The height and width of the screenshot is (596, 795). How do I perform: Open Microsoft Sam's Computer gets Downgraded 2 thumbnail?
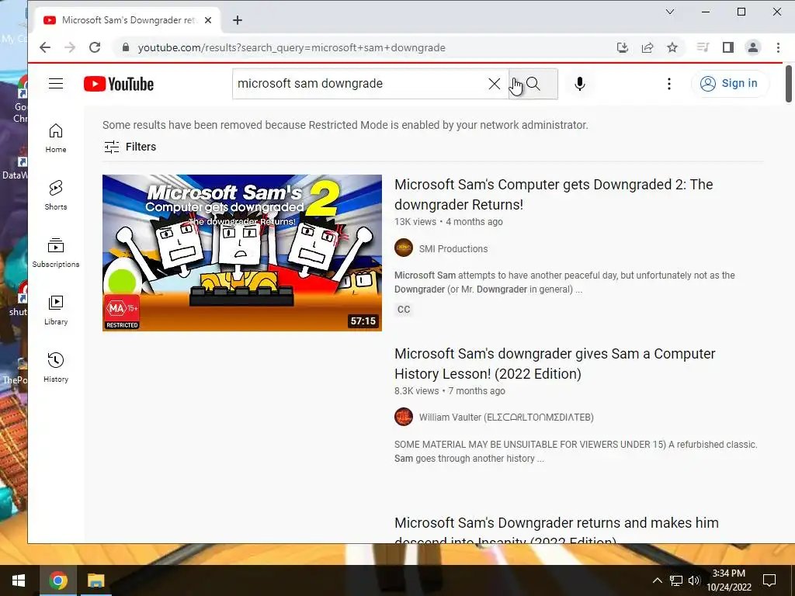click(x=242, y=253)
